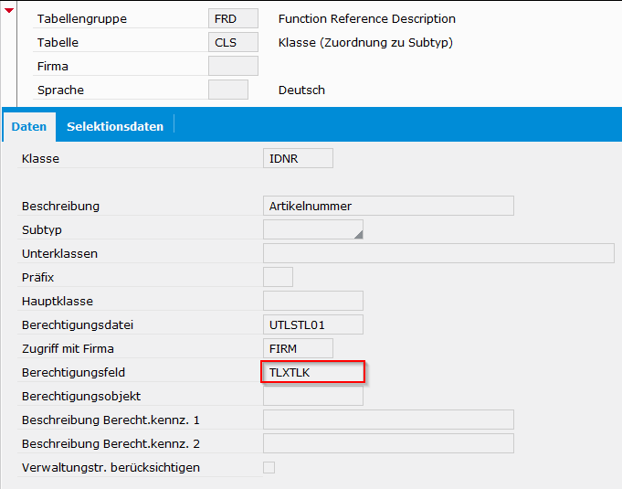Viewport: 622px width, 489px height.
Task: Focus the Berechtigungsdatei field with UTLSTL01
Action: point(312,324)
